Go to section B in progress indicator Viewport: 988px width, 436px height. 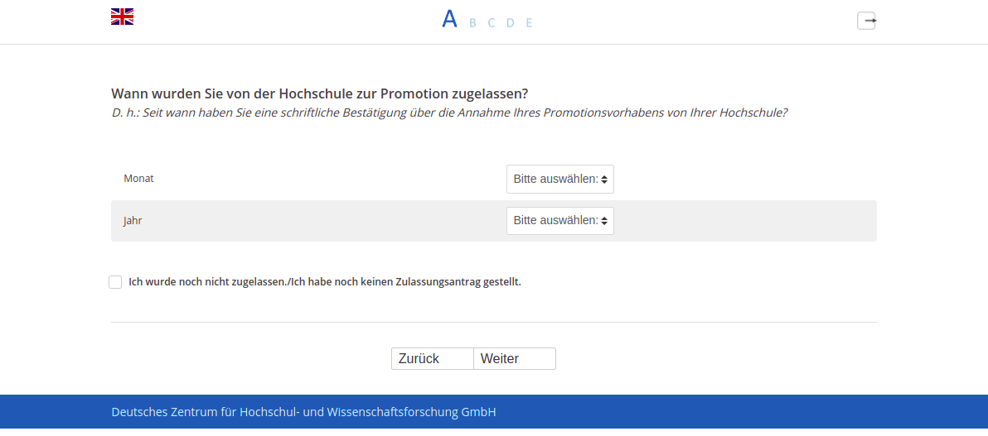[x=472, y=23]
